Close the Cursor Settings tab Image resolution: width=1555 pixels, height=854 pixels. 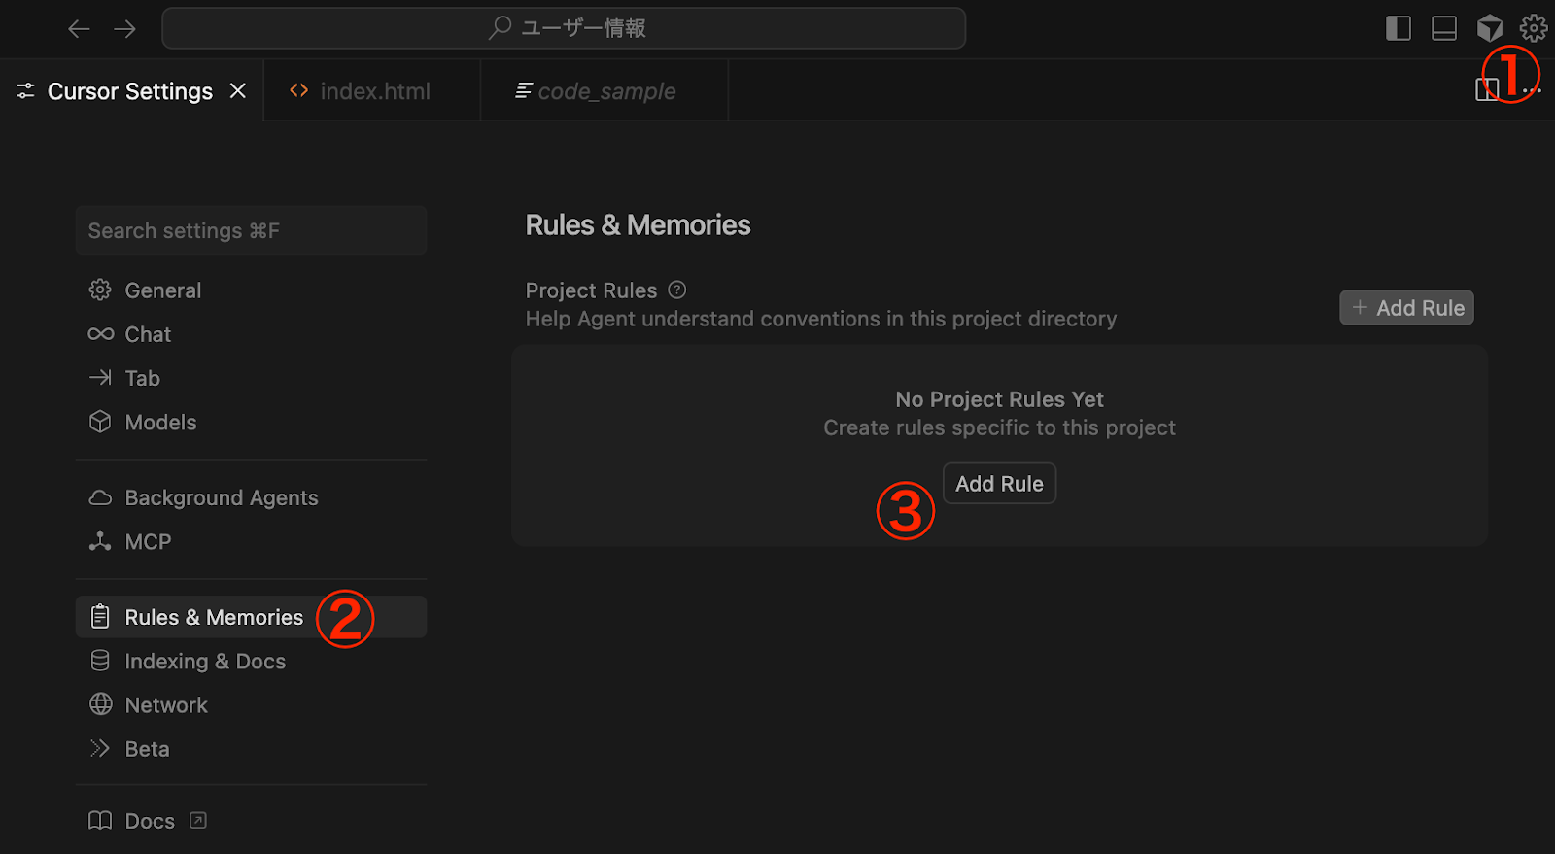238,90
